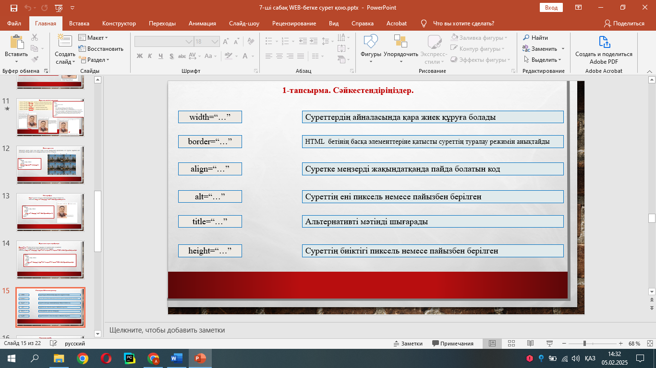Click Create and Share Adobe PDF icon

[604, 43]
